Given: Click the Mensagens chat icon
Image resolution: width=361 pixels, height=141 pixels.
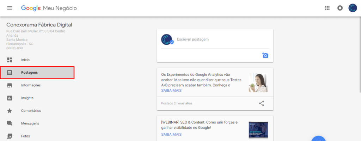Looking at the screenshot, I should click(x=10, y=123).
